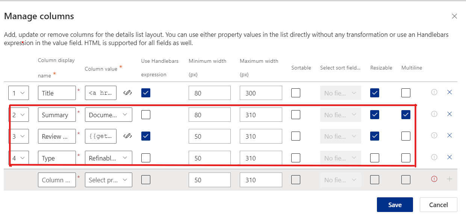The width and height of the screenshot is (466, 218).
Task: Open the row order dropdown showing 2
Action: pos(18,114)
